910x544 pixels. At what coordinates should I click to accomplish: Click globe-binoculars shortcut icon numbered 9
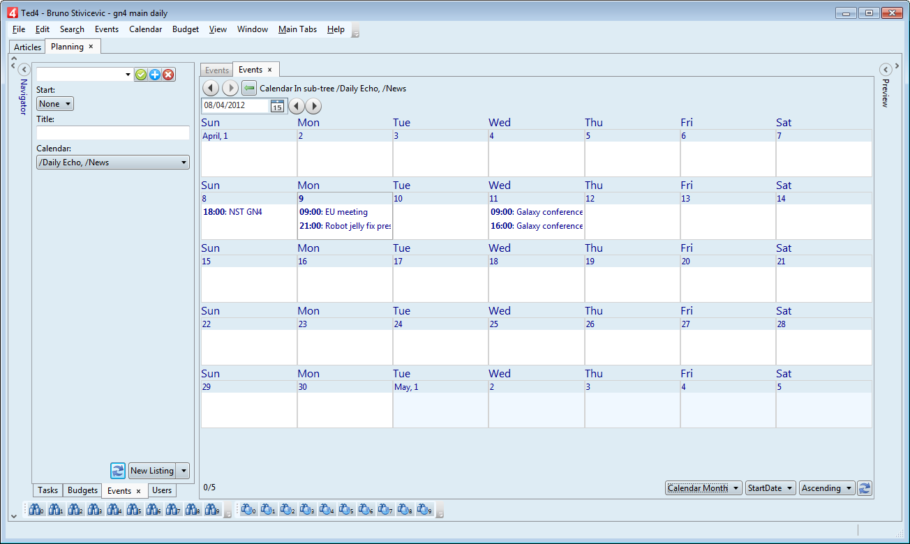pyautogui.click(x=424, y=511)
